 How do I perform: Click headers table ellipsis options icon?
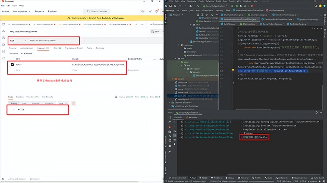click(x=155, y=59)
